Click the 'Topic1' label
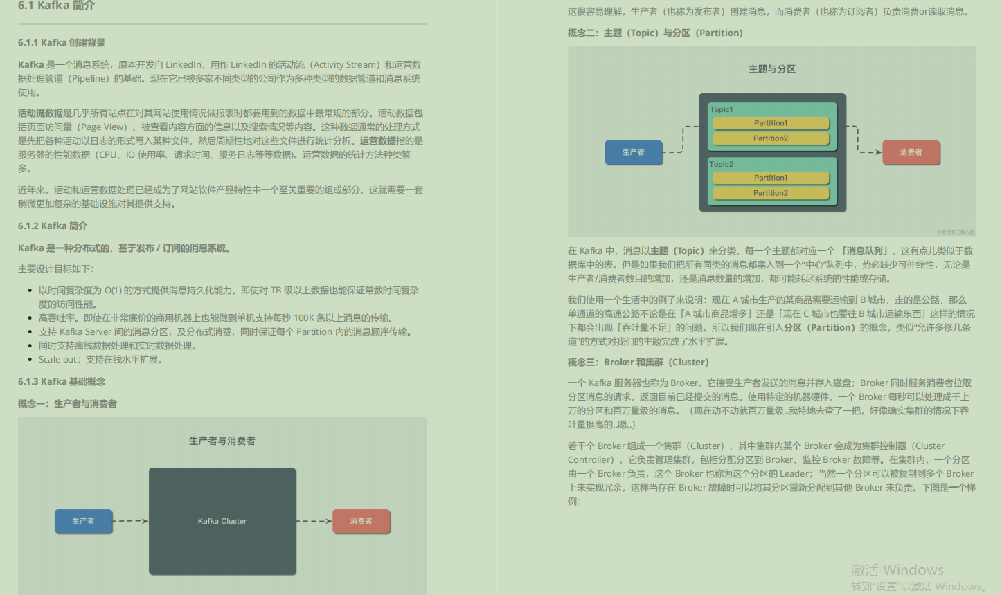The image size is (1002, 595). 721,109
